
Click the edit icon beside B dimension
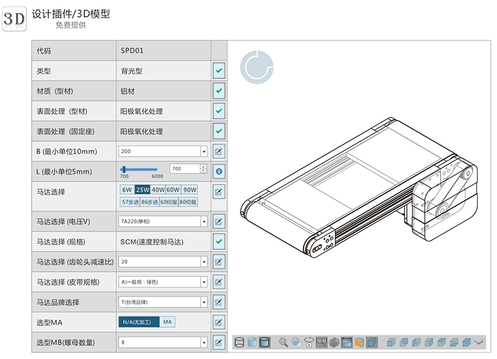click(x=219, y=151)
